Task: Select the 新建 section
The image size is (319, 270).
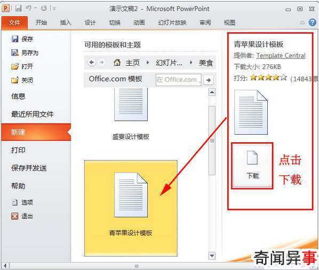Action: [36, 132]
